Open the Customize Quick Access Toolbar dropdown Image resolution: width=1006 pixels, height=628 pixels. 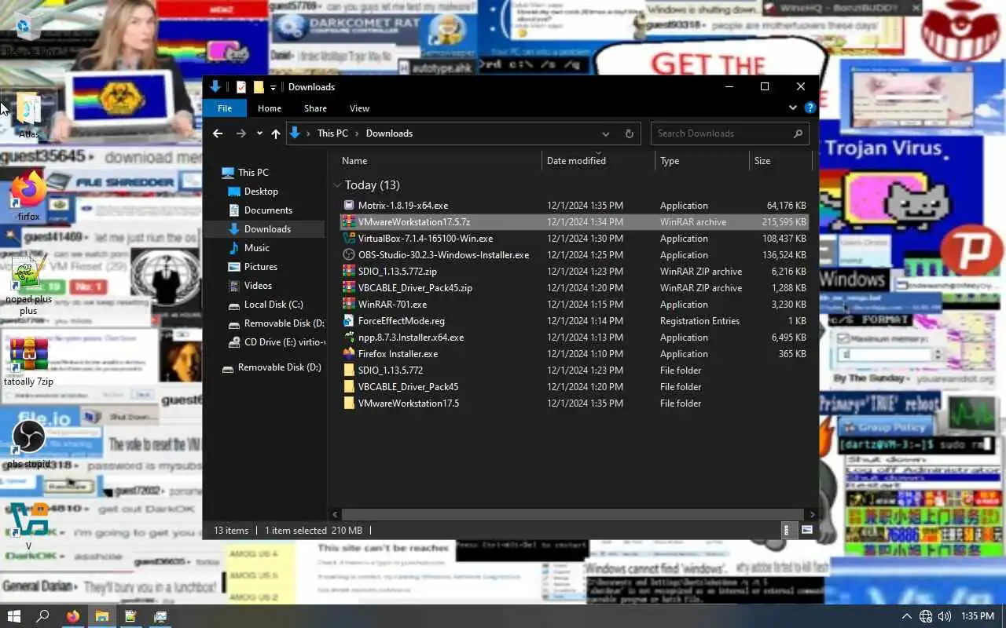click(274, 87)
